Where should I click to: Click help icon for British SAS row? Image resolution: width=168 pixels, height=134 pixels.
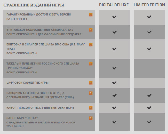pyautogui.click(x=91, y=30)
